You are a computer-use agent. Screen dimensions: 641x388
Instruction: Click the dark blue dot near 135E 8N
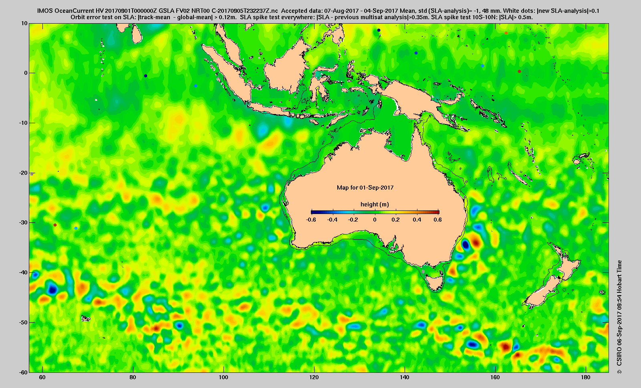click(x=379, y=30)
